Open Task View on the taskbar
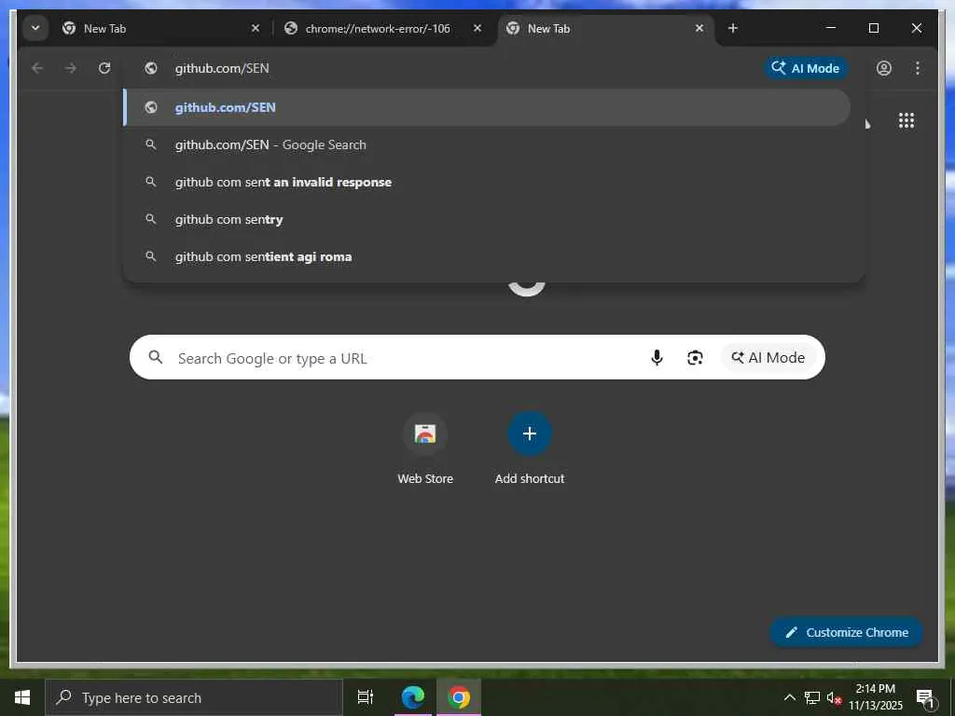 click(366, 697)
